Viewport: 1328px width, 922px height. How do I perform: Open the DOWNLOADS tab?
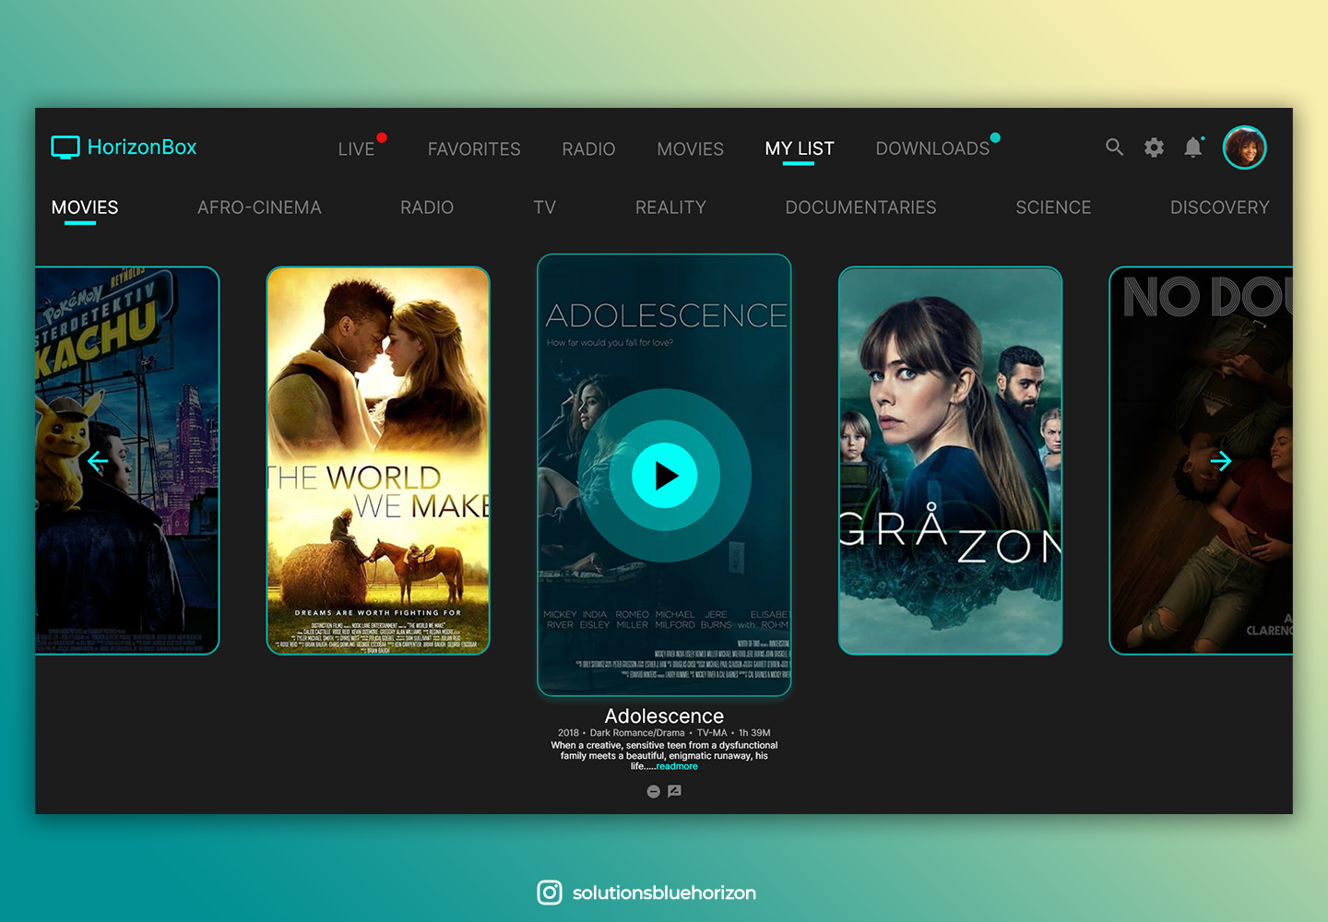(932, 148)
